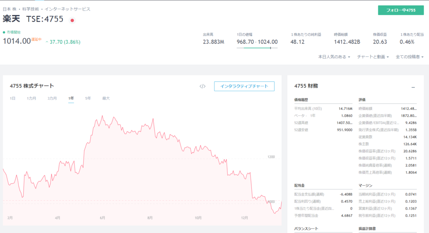Click the 平均出来高 (10日) row label
Screen dimensions: 429x233
pyautogui.click(x=308, y=109)
